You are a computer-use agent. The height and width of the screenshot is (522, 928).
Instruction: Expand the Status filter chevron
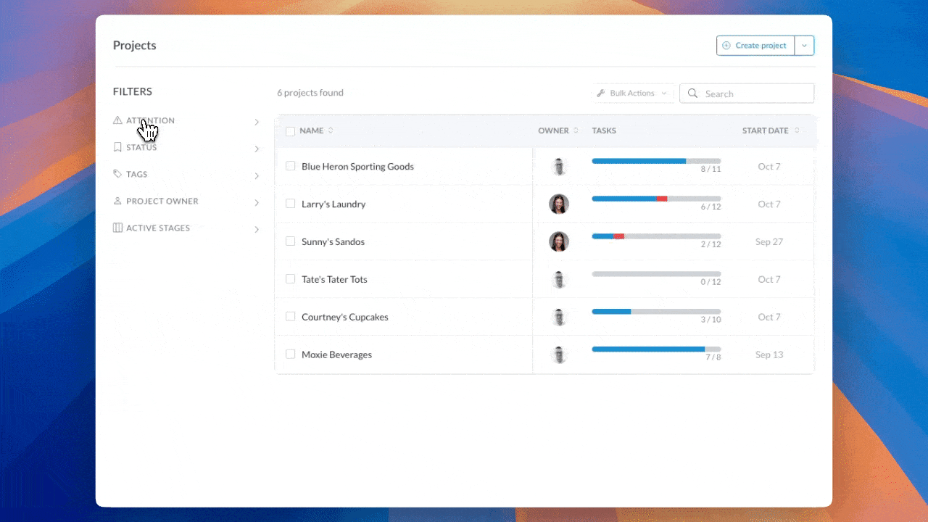click(257, 149)
